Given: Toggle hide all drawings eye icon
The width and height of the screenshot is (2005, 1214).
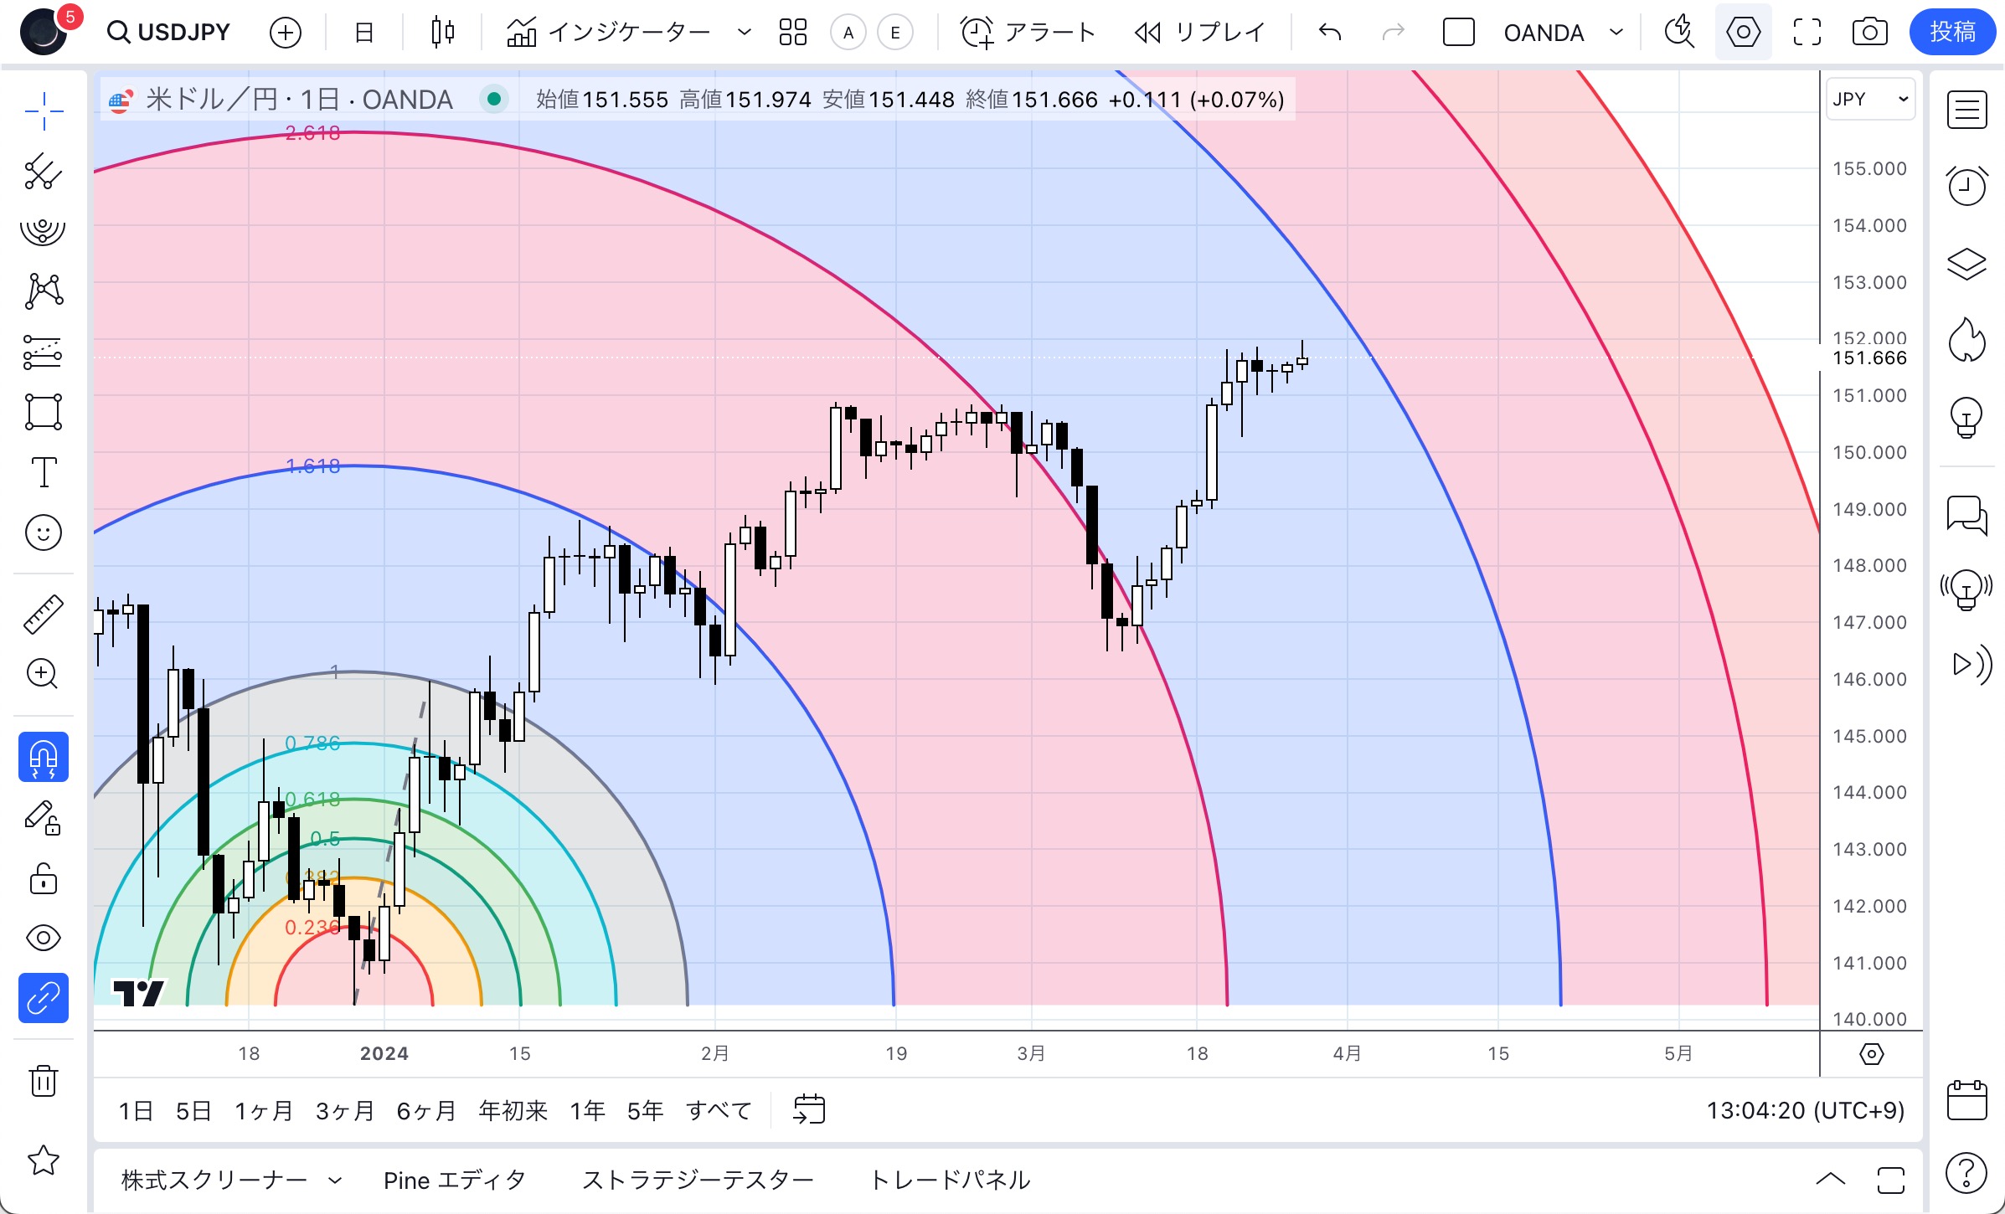Looking at the screenshot, I should point(44,938).
